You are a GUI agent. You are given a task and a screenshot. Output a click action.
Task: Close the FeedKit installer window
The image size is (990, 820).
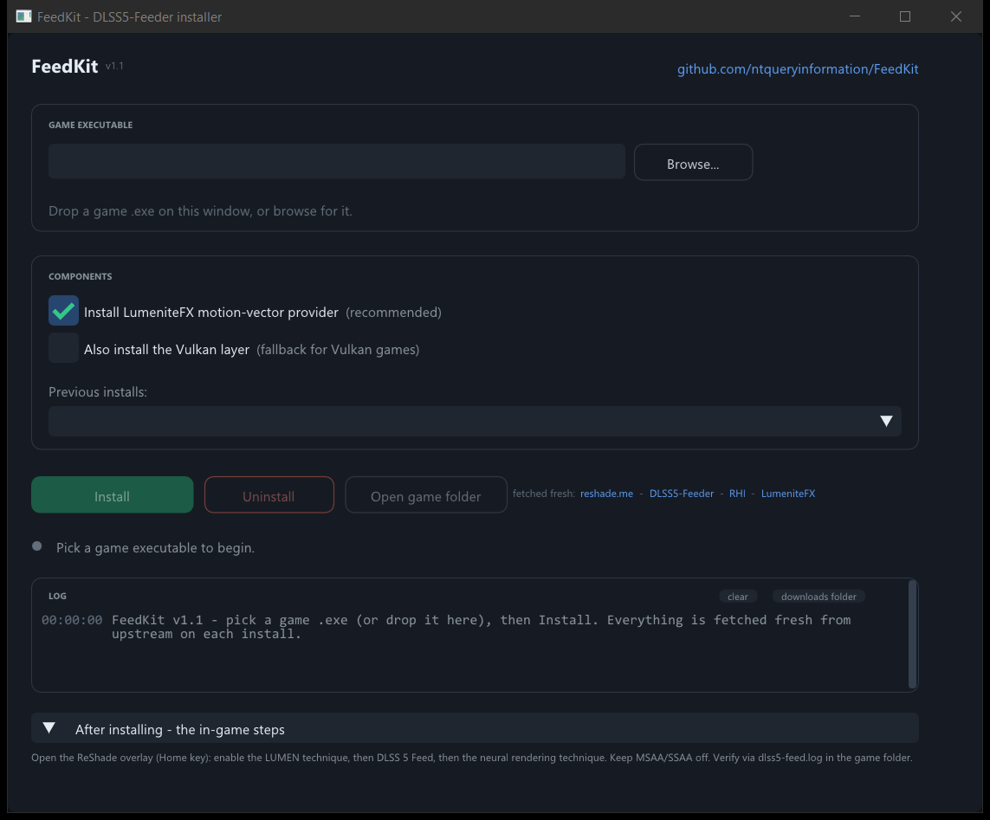click(956, 16)
